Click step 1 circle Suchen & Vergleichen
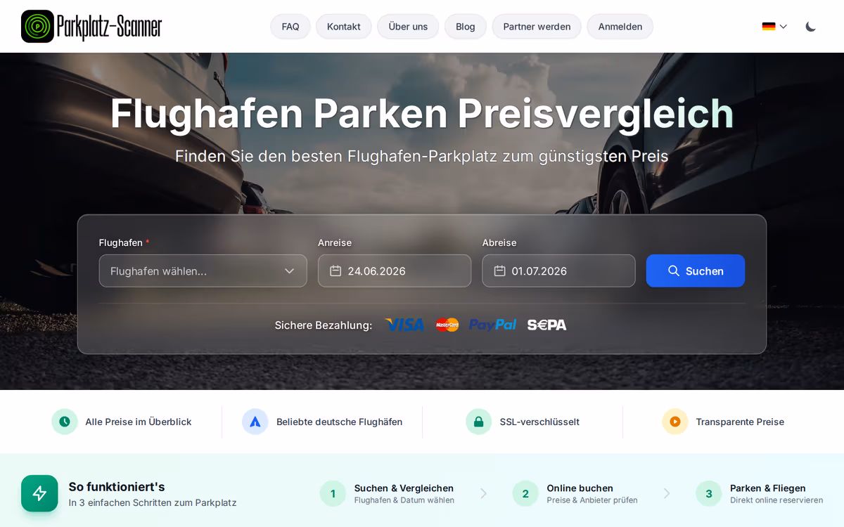Screen dimensions: 844x527 (333, 493)
